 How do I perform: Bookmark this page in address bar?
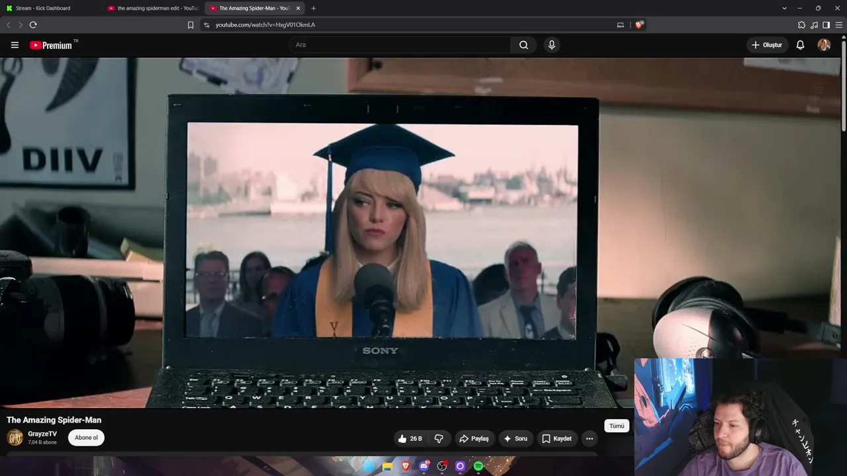tap(191, 25)
